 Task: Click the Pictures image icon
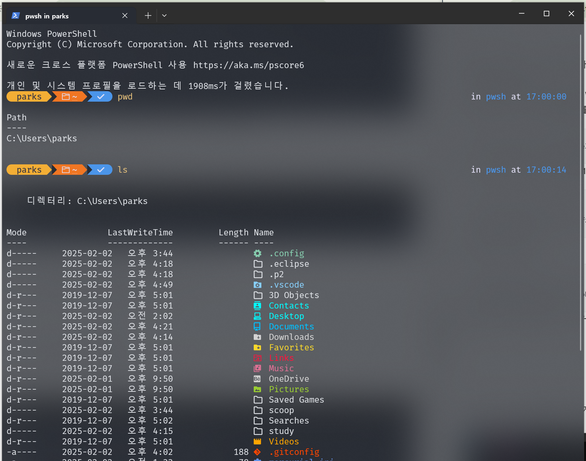click(257, 389)
